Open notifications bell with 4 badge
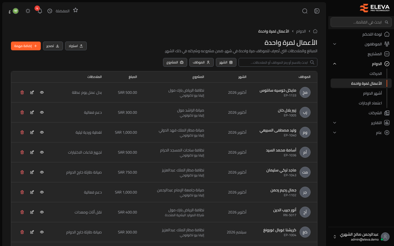The width and height of the screenshot is (394, 246). pos(40,11)
